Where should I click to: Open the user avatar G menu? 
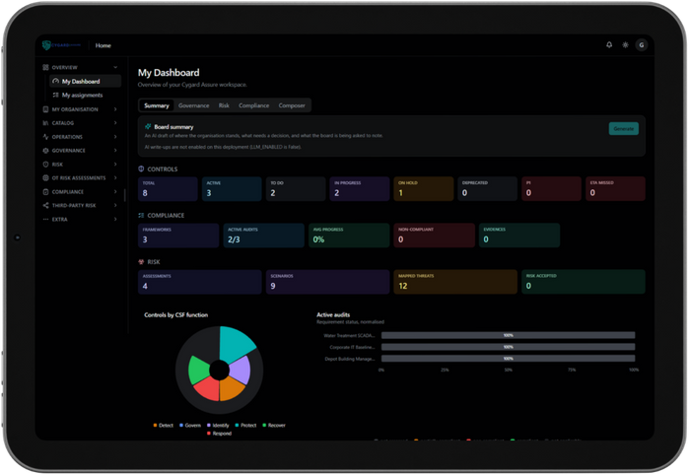coord(642,45)
